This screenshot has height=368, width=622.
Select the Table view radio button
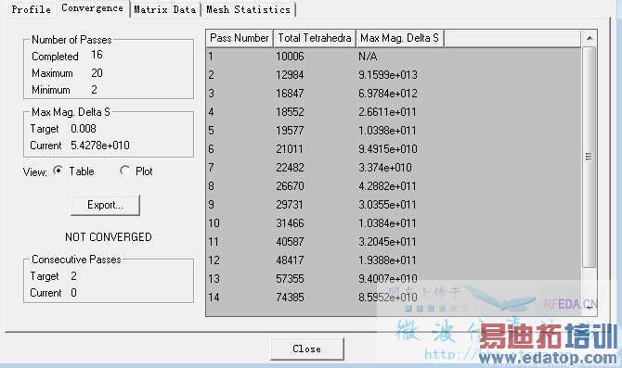tap(58, 171)
